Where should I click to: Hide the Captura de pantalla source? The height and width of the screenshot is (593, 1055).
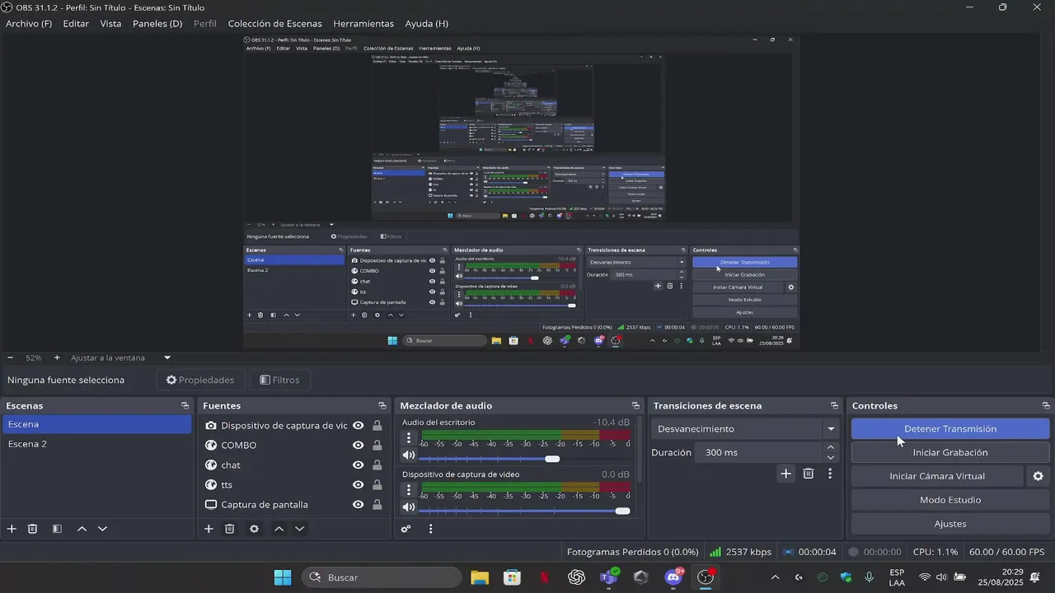(x=359, y=505)
